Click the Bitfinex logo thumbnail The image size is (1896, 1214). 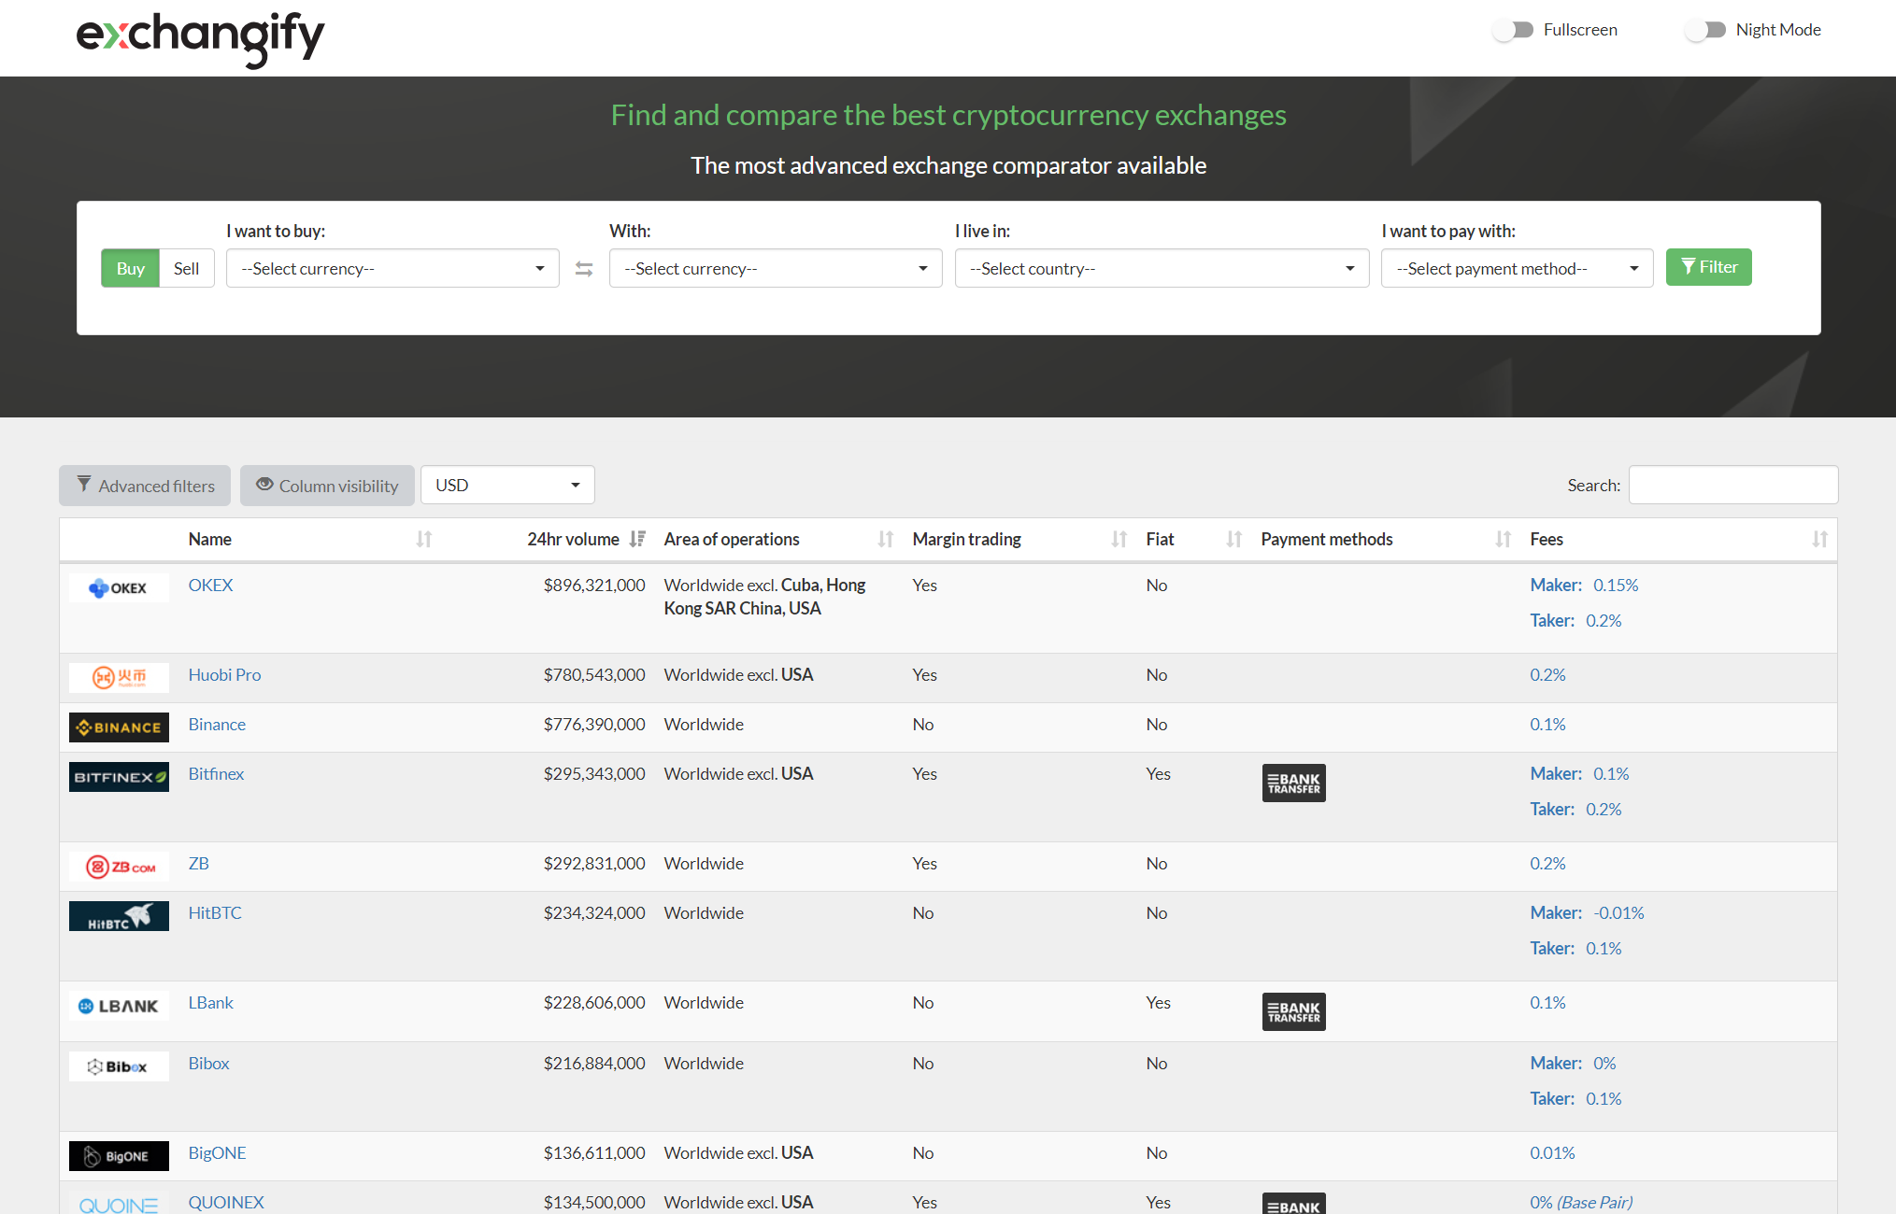click(119, 777)
